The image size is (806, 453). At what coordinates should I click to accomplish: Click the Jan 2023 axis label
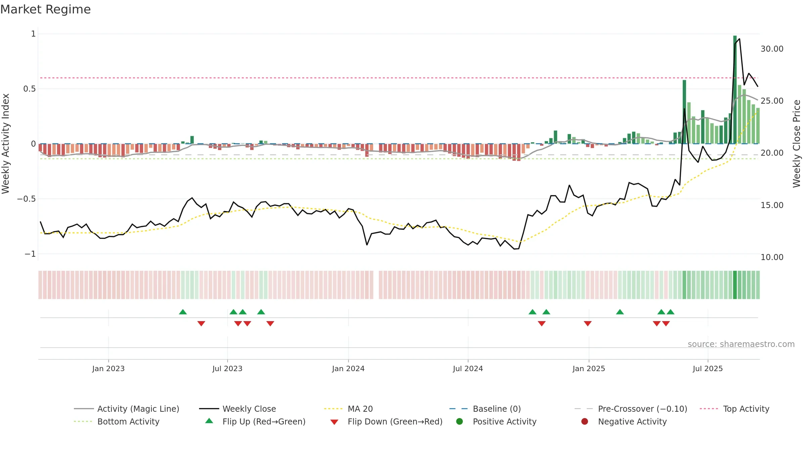(x=108, y=368)
